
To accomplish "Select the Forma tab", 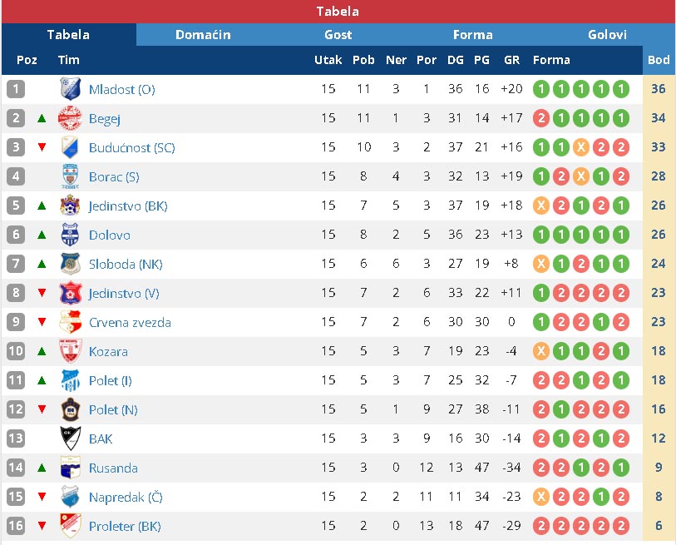I will [x=472, y=34].
